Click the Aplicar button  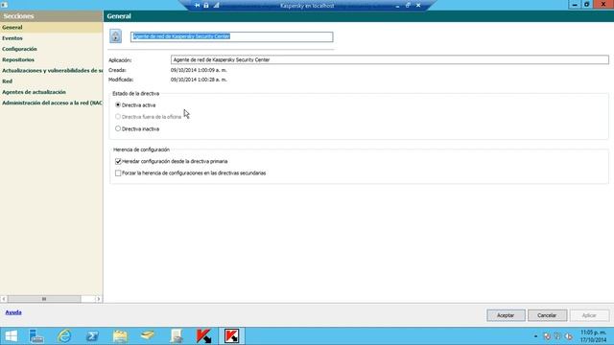(x=589, y=315)
